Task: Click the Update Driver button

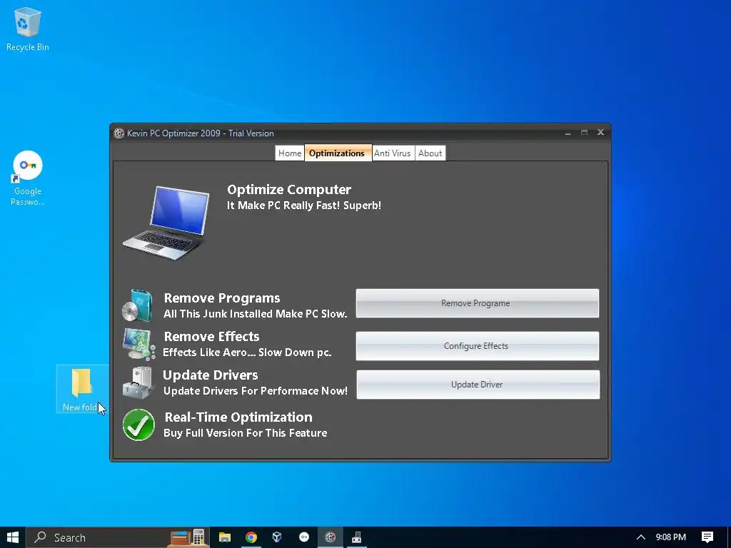Action: point(478,385)
